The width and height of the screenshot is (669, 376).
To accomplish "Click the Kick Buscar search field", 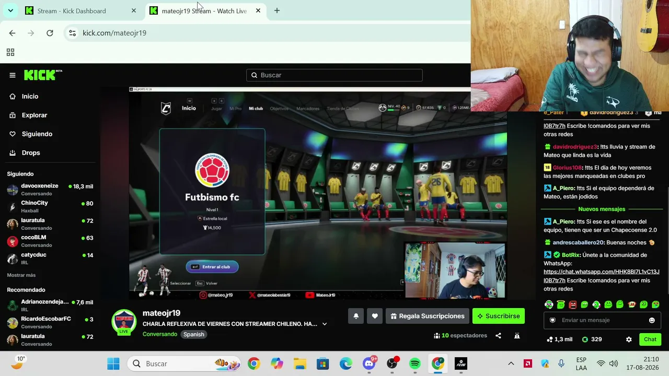I will 334,75.
